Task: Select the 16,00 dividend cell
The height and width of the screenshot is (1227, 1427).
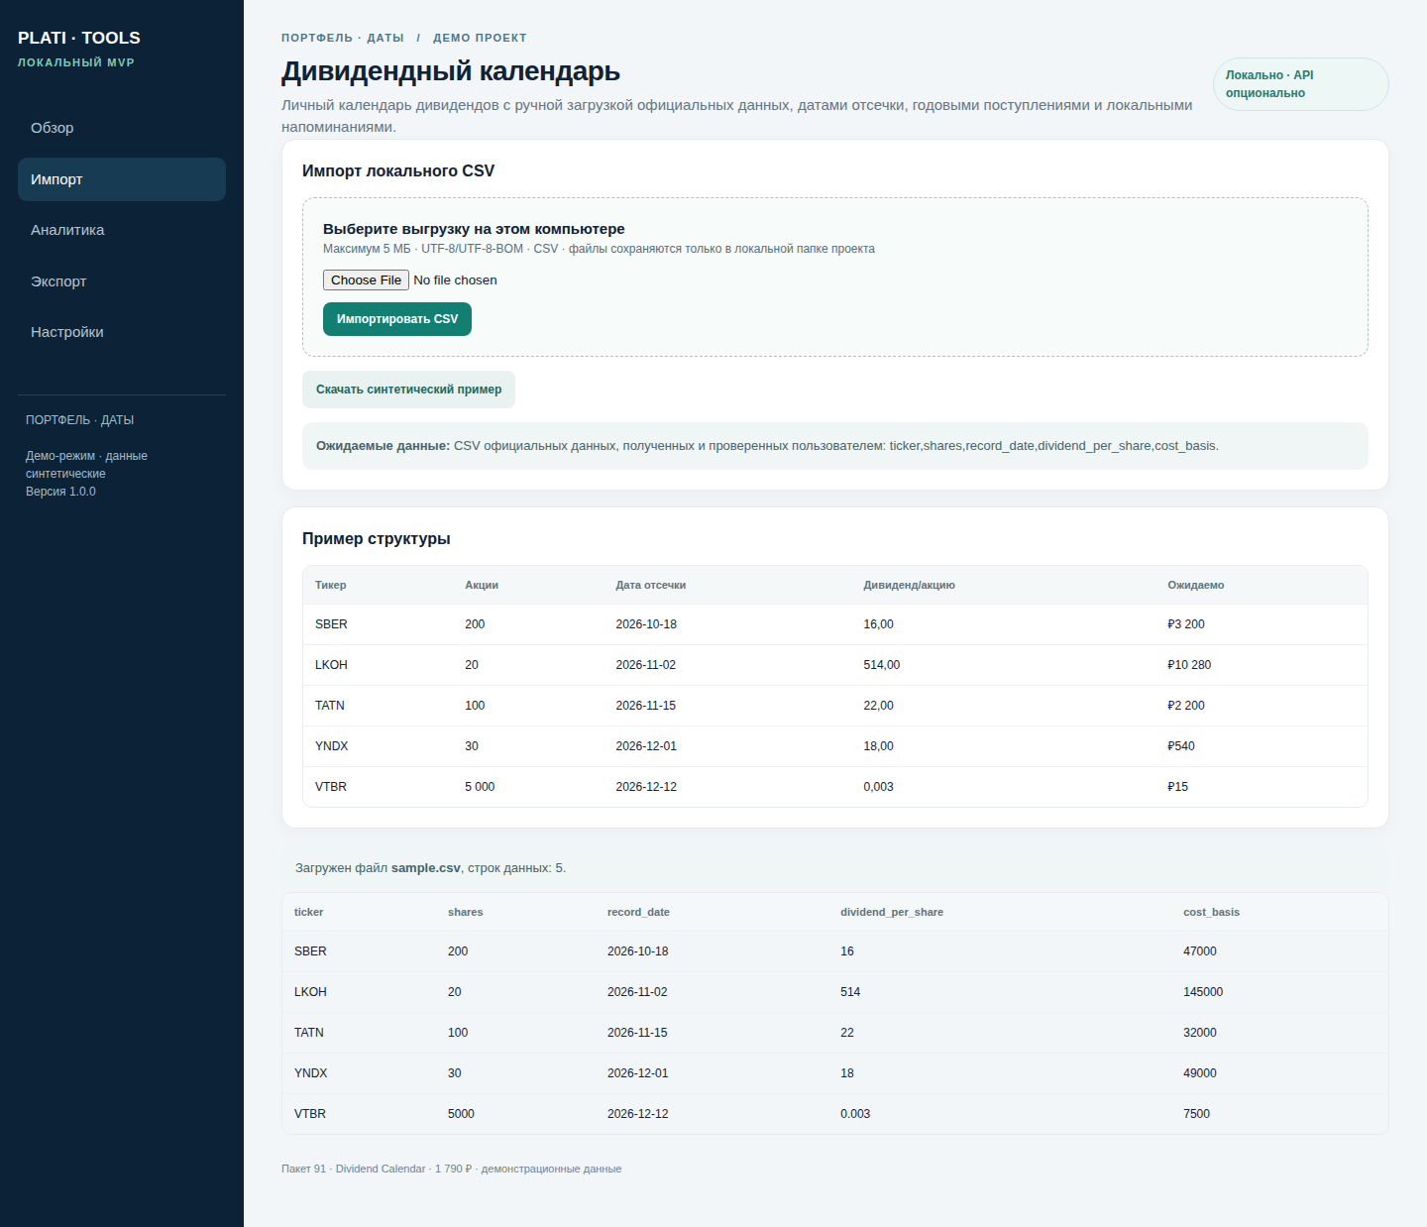Action: [879, 624]
